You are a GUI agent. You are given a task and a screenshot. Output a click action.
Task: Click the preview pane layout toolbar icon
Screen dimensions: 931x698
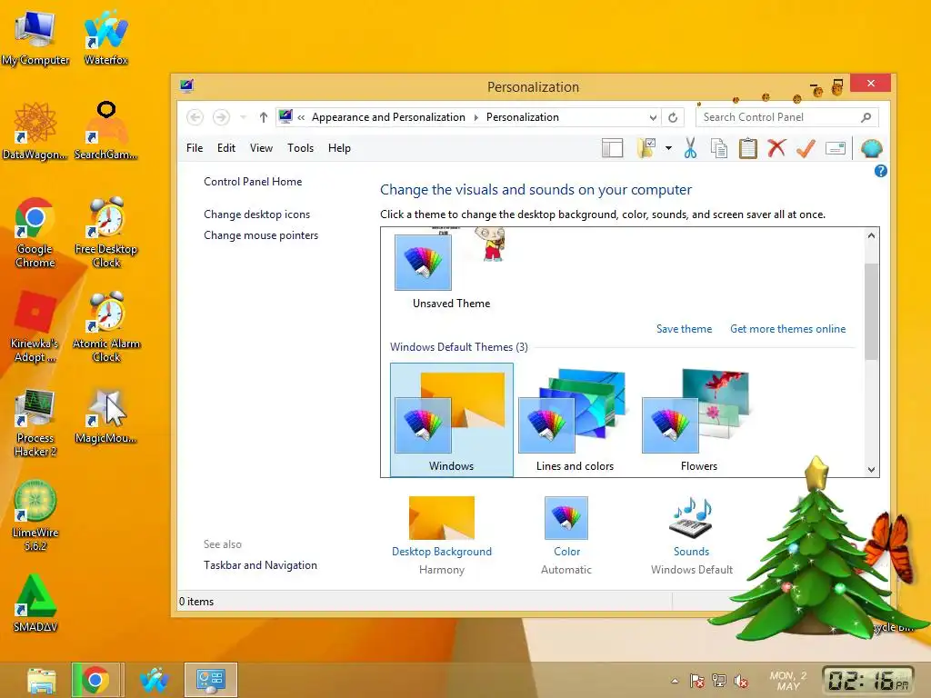612,148
